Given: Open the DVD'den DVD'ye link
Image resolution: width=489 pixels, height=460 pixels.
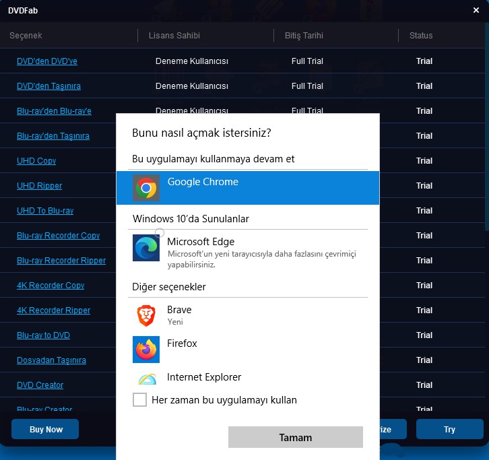Looking at the screenshot, I should click(x=47, y=61).
